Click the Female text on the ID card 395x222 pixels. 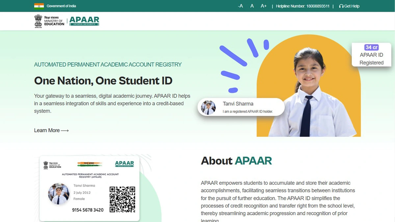(79, 199)
